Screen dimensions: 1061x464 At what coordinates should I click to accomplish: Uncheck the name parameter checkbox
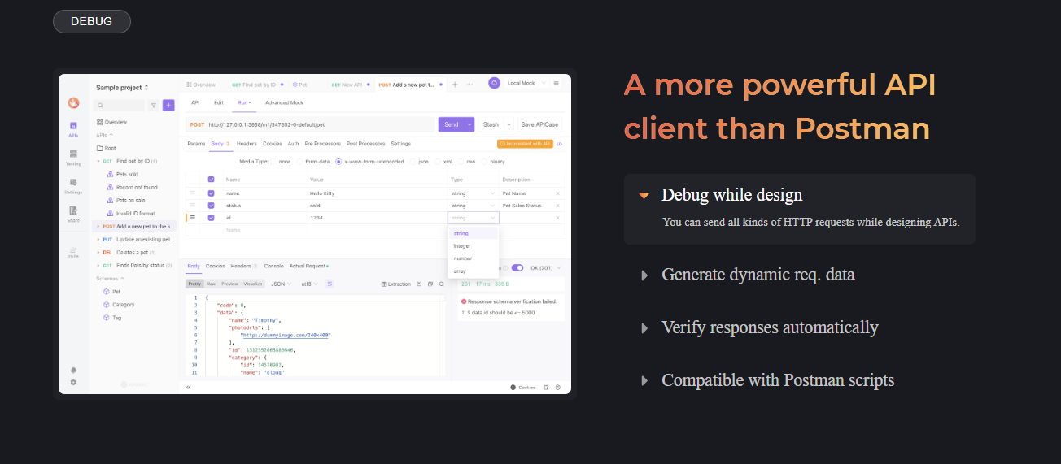click(x=212, y=193)
